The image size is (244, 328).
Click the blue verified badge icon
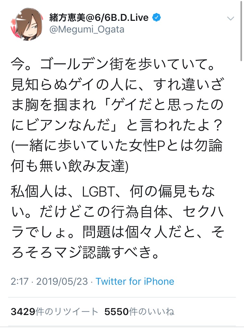(x=156, y=18)
